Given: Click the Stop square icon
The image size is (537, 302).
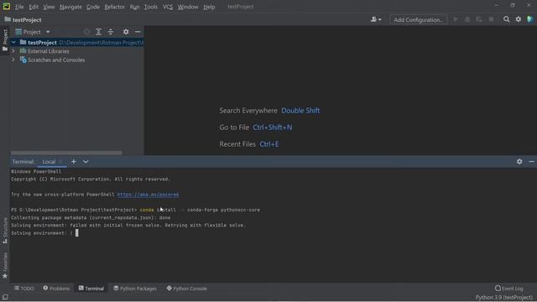Looking at the screenshot, I should pos(491,19).
